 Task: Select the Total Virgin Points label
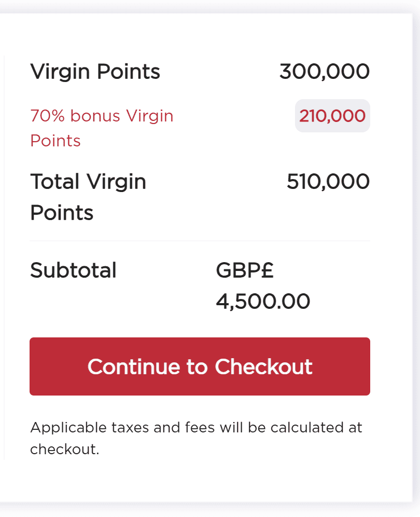point(88,182)
